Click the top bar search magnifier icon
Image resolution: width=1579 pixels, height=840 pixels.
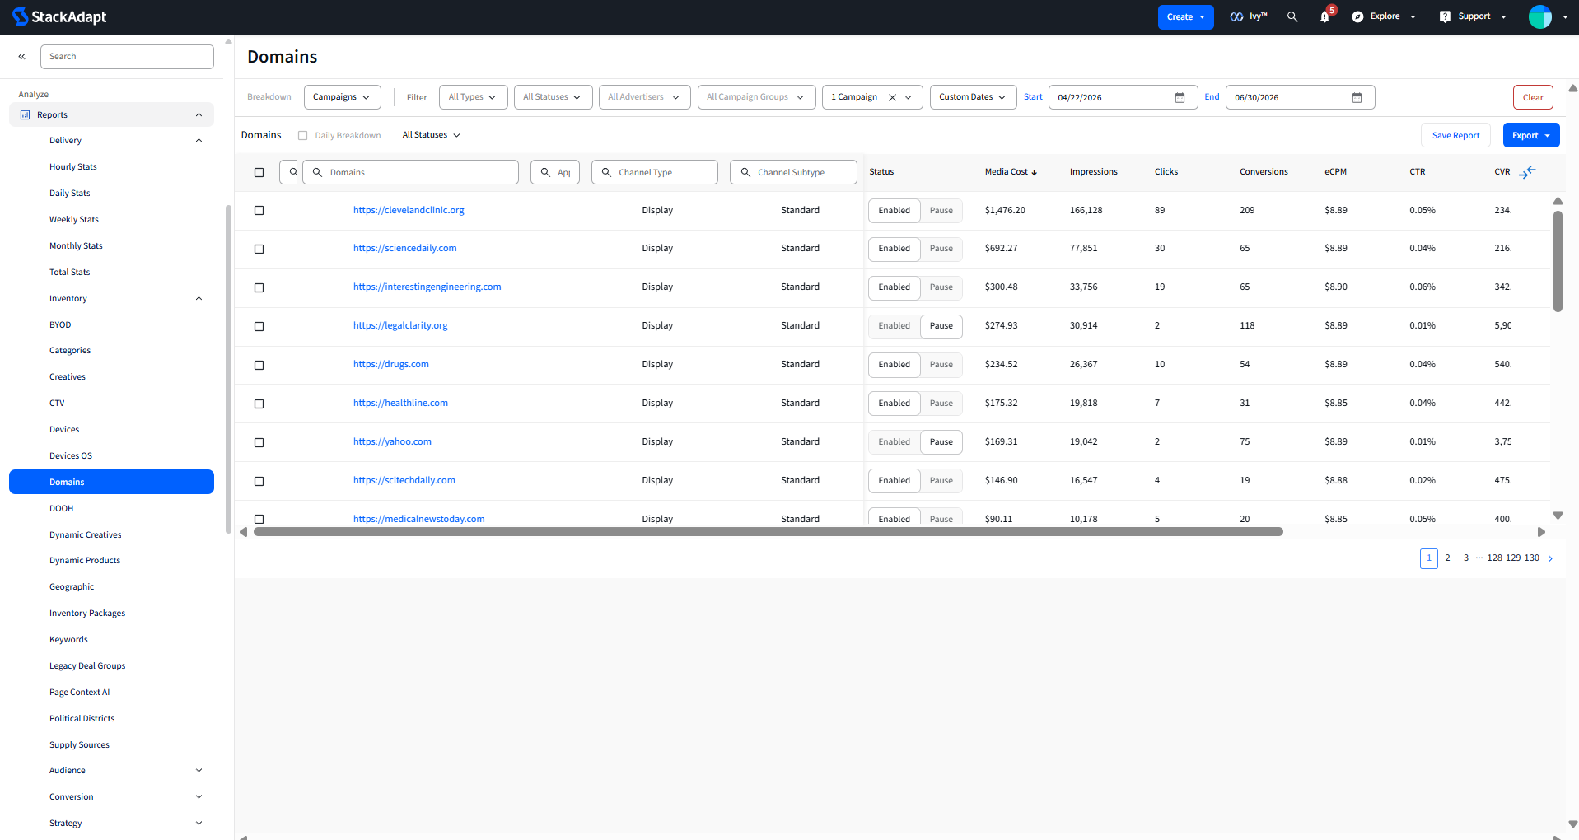[1292, 16]
